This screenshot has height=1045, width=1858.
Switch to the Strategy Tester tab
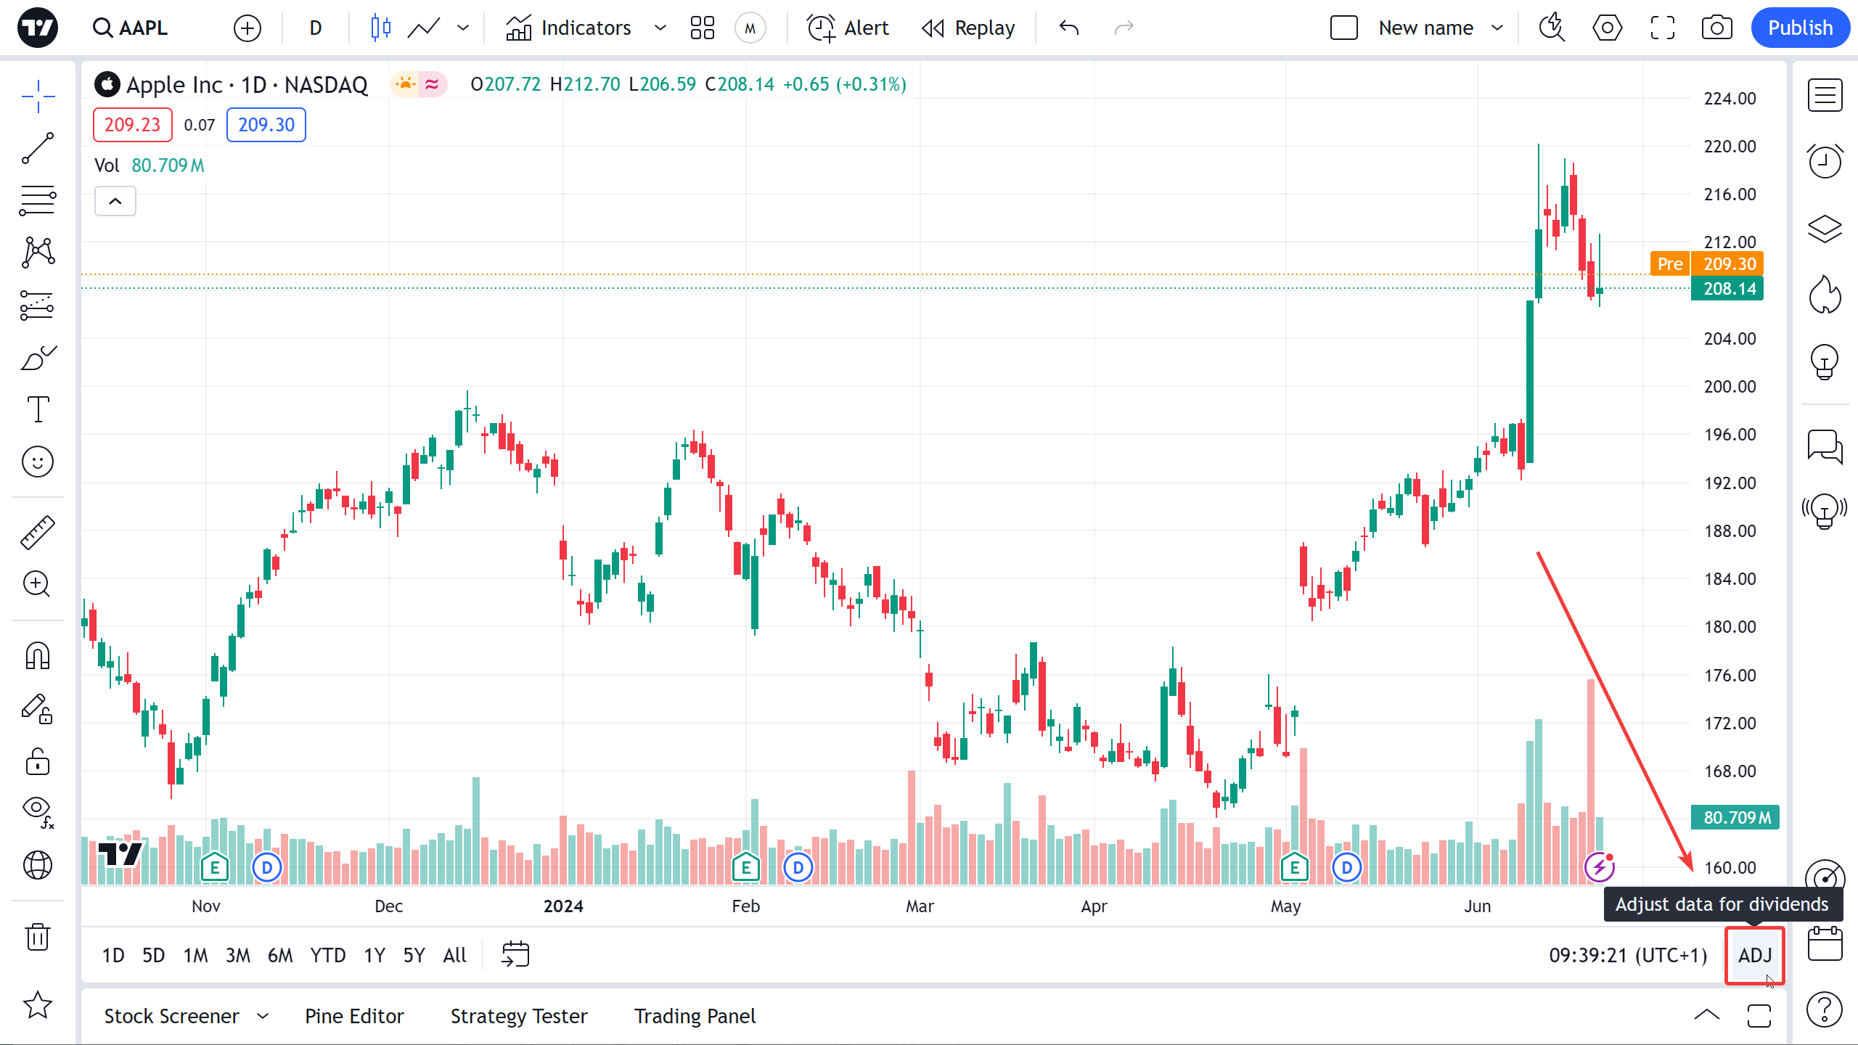(519, 1016)
